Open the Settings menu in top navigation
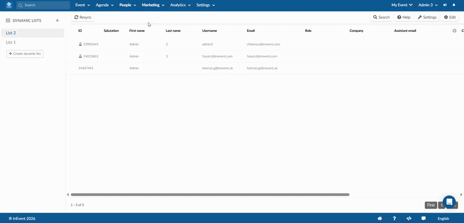 point(205,5)
